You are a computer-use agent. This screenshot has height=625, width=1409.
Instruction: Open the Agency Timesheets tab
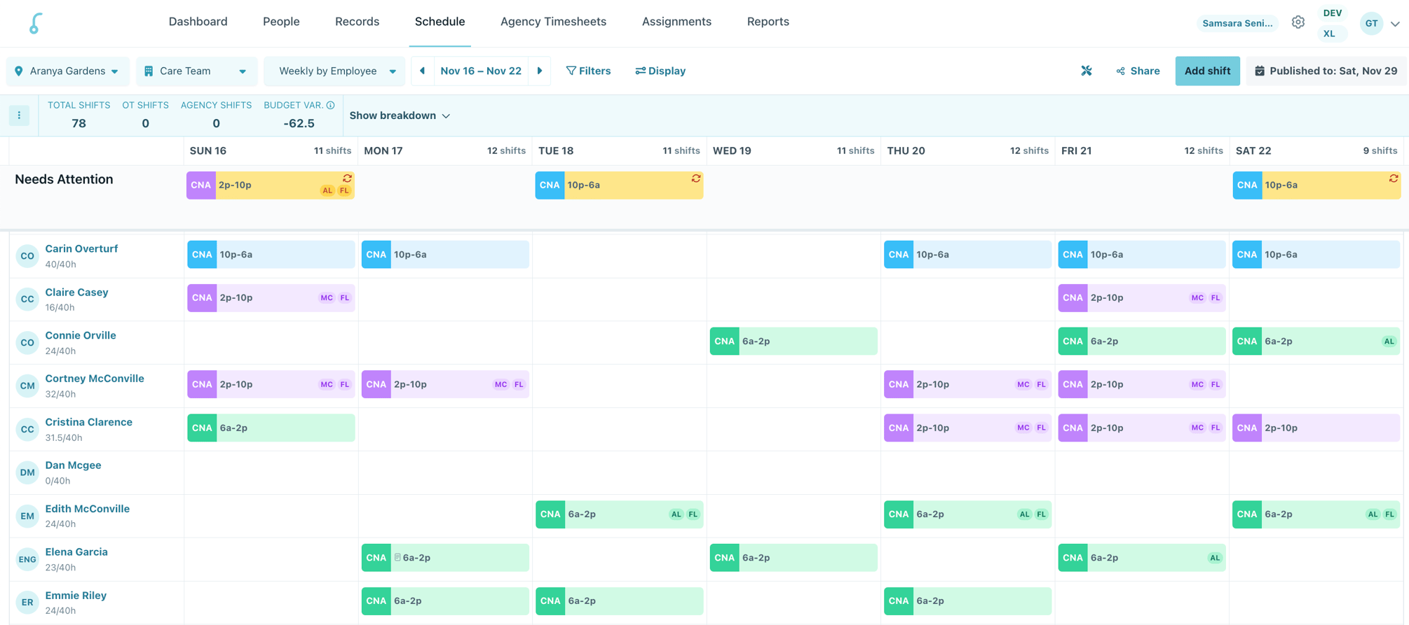point(553,22)
